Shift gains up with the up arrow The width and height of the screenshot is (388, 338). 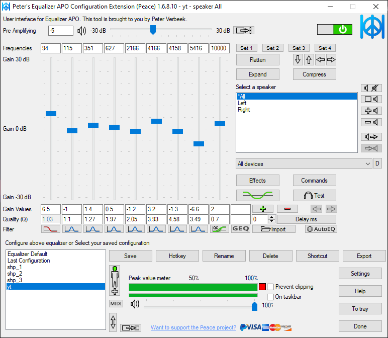tap(309, 60)
